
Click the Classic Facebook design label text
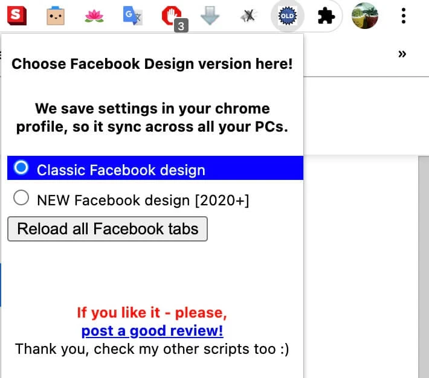click(121, 170)
